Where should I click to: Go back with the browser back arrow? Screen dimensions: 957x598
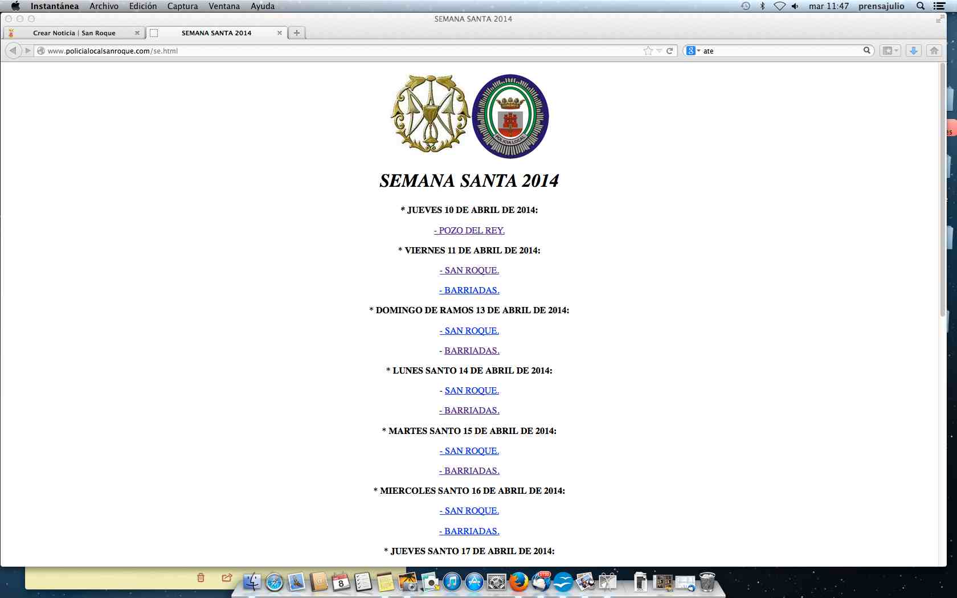[x=13, y=51]
